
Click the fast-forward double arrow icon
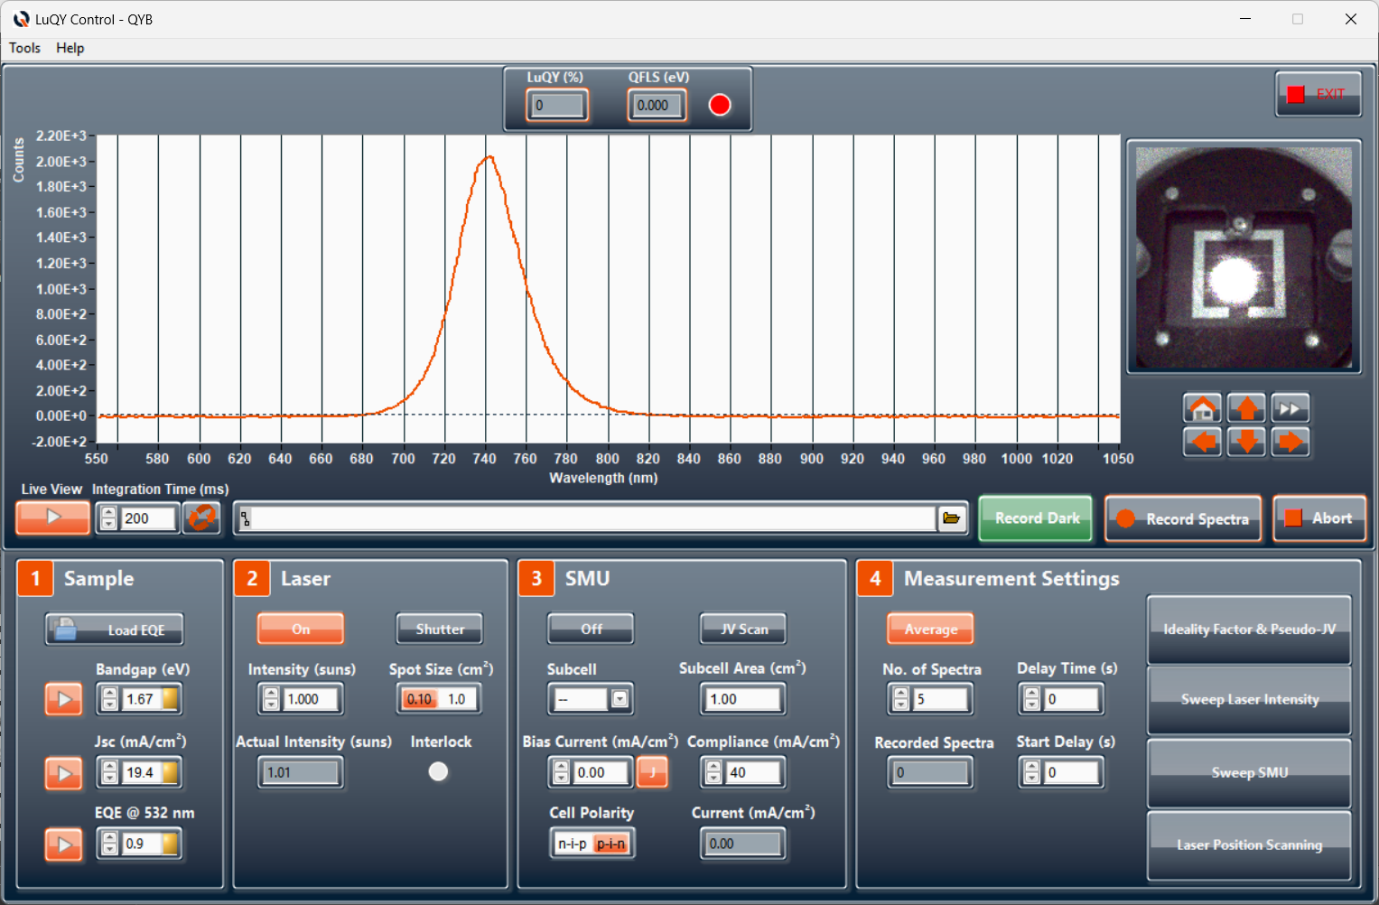point(1290,408)
